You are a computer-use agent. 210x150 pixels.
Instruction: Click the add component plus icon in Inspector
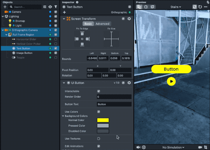click(64, 12)
